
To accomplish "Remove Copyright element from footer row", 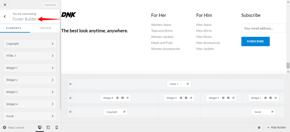I will pyautogui.click(x=124, y=112).
